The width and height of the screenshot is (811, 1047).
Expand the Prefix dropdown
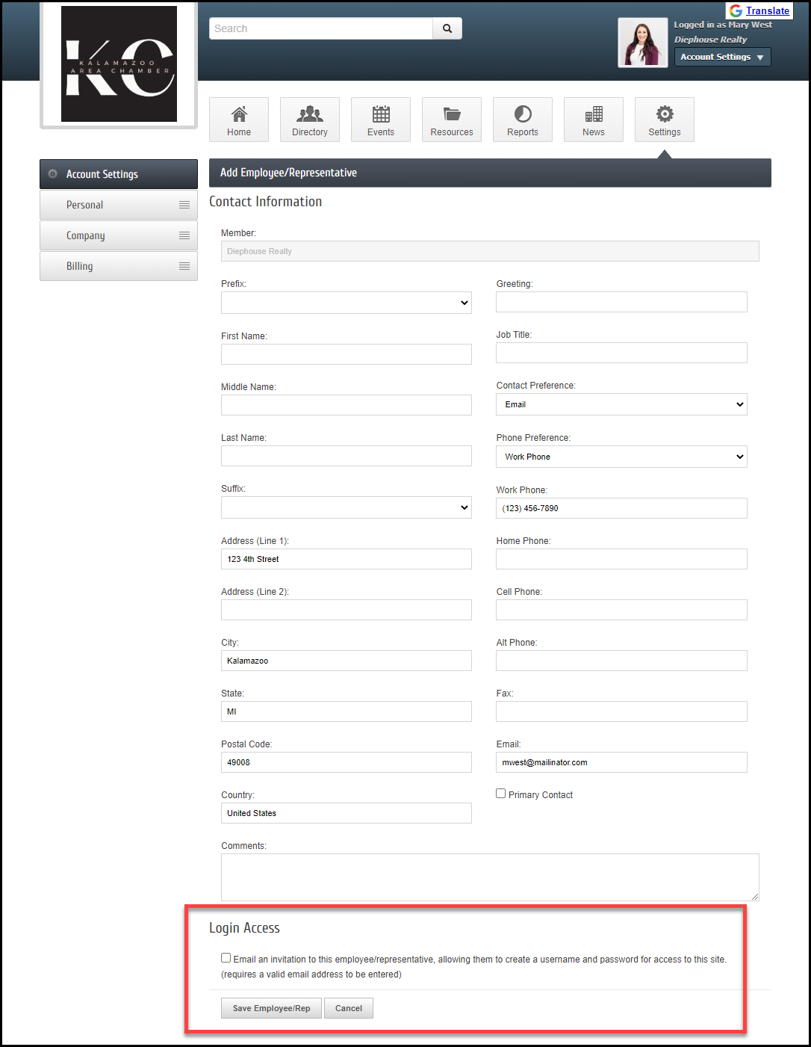click(x=347, y=303)
